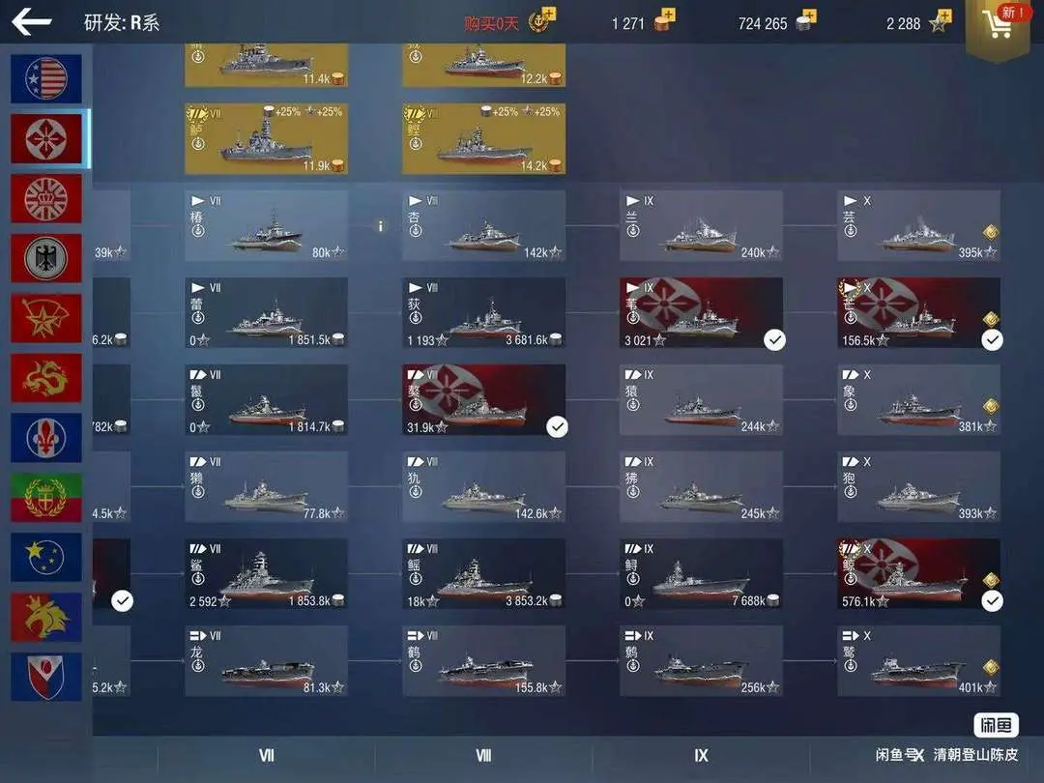
Task: Jump to tier IX column tab
Action: tap(701, 756)
